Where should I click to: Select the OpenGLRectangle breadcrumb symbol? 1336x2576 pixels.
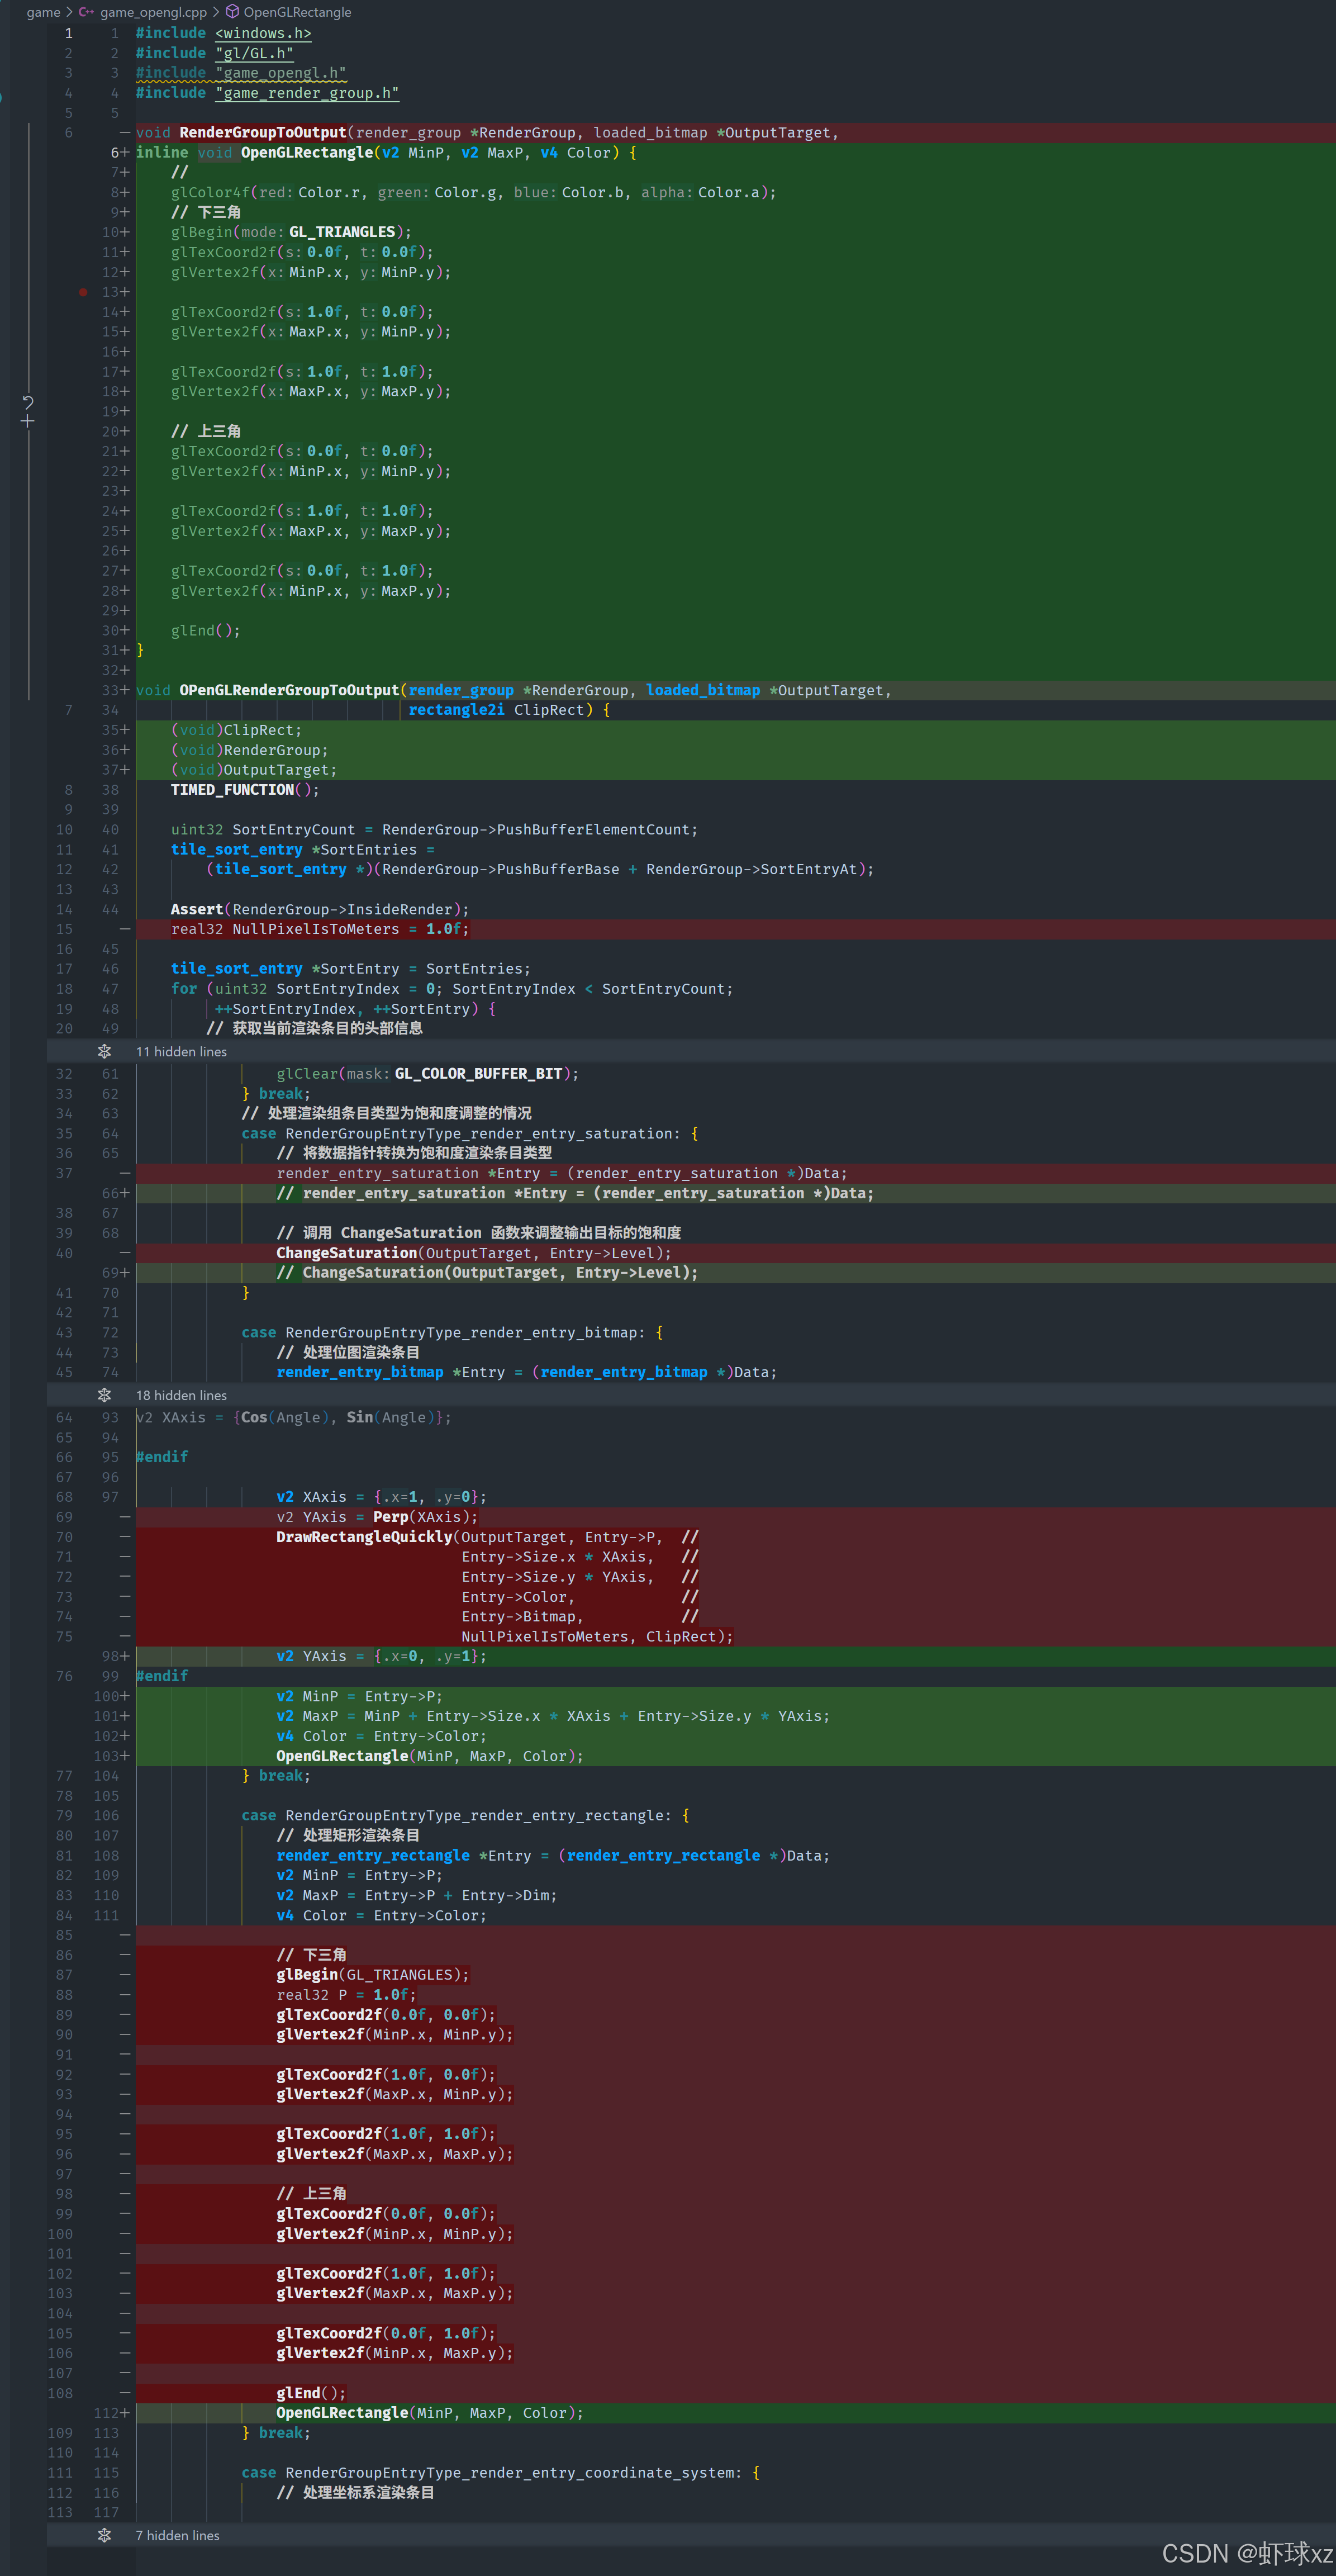click(x=297, y=12)
